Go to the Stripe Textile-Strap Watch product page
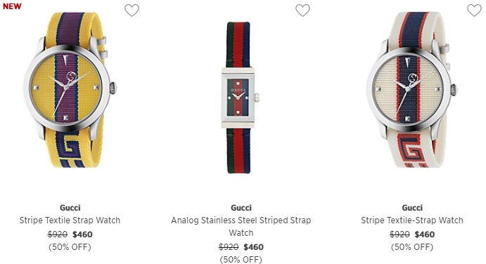 pos(412,220)
